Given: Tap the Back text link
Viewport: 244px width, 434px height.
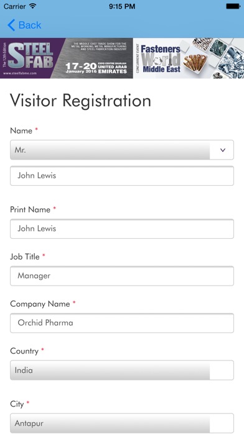Looking at the screenshot, I should click(x=30, y=25).
